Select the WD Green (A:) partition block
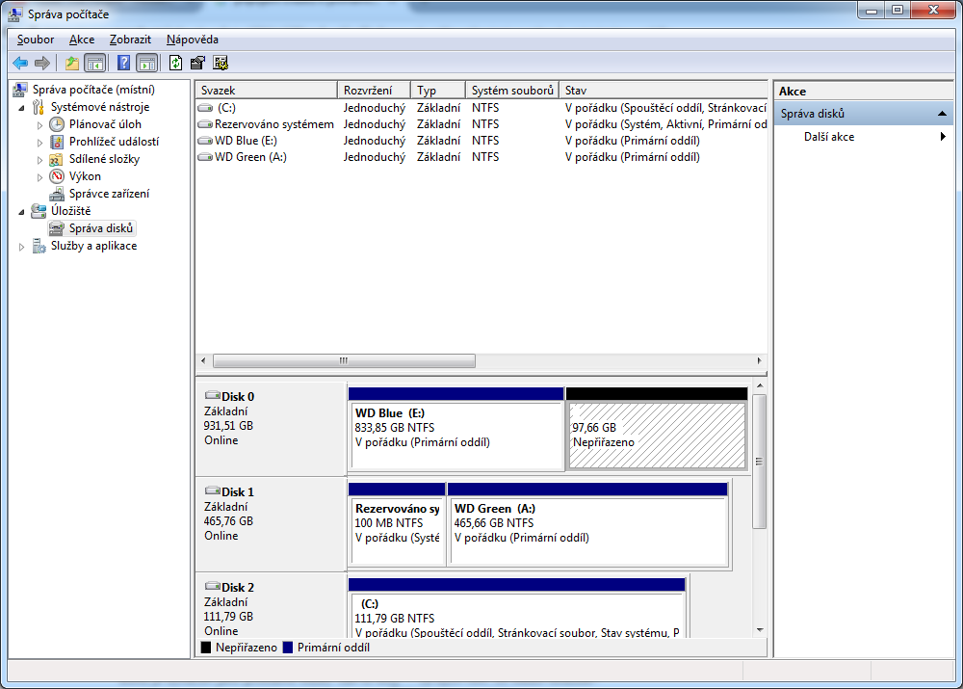This screenshot has width=963, height=689. tap(588, 524)
